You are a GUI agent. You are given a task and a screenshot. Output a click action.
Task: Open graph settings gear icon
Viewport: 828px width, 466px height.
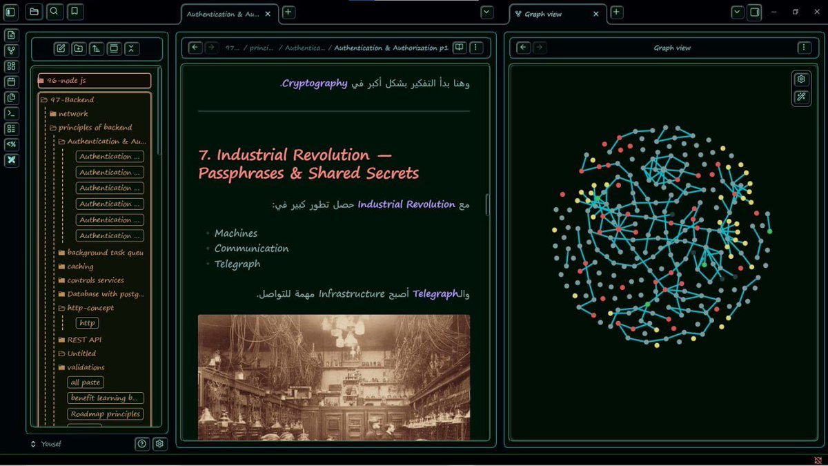[x=801, y=79]
